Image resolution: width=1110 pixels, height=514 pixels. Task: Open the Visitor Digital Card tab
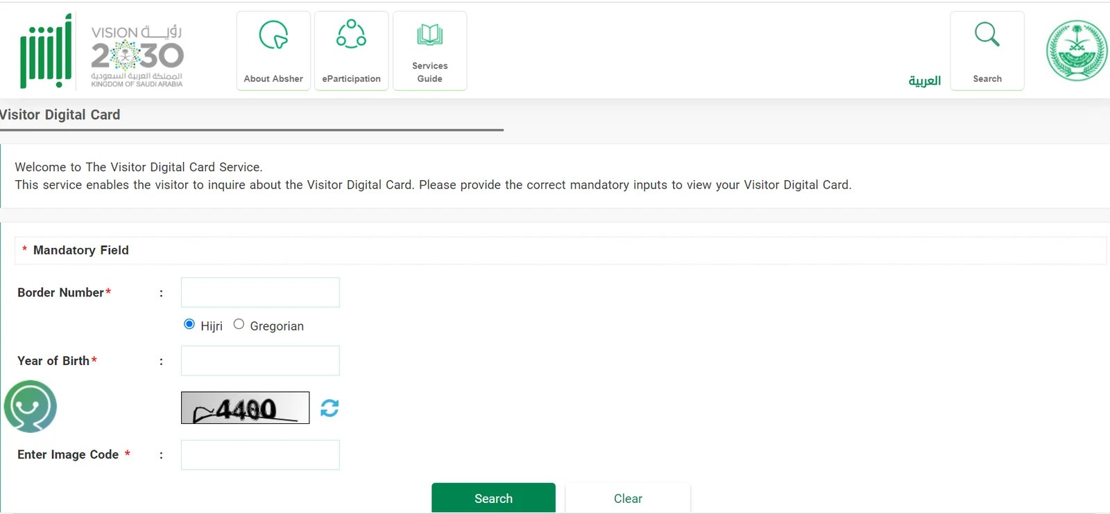pos(60,114)
